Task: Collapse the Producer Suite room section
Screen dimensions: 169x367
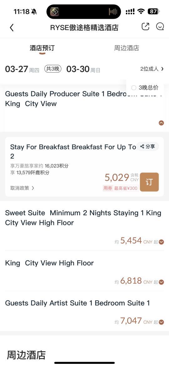Action: click(x=161, y=123)
